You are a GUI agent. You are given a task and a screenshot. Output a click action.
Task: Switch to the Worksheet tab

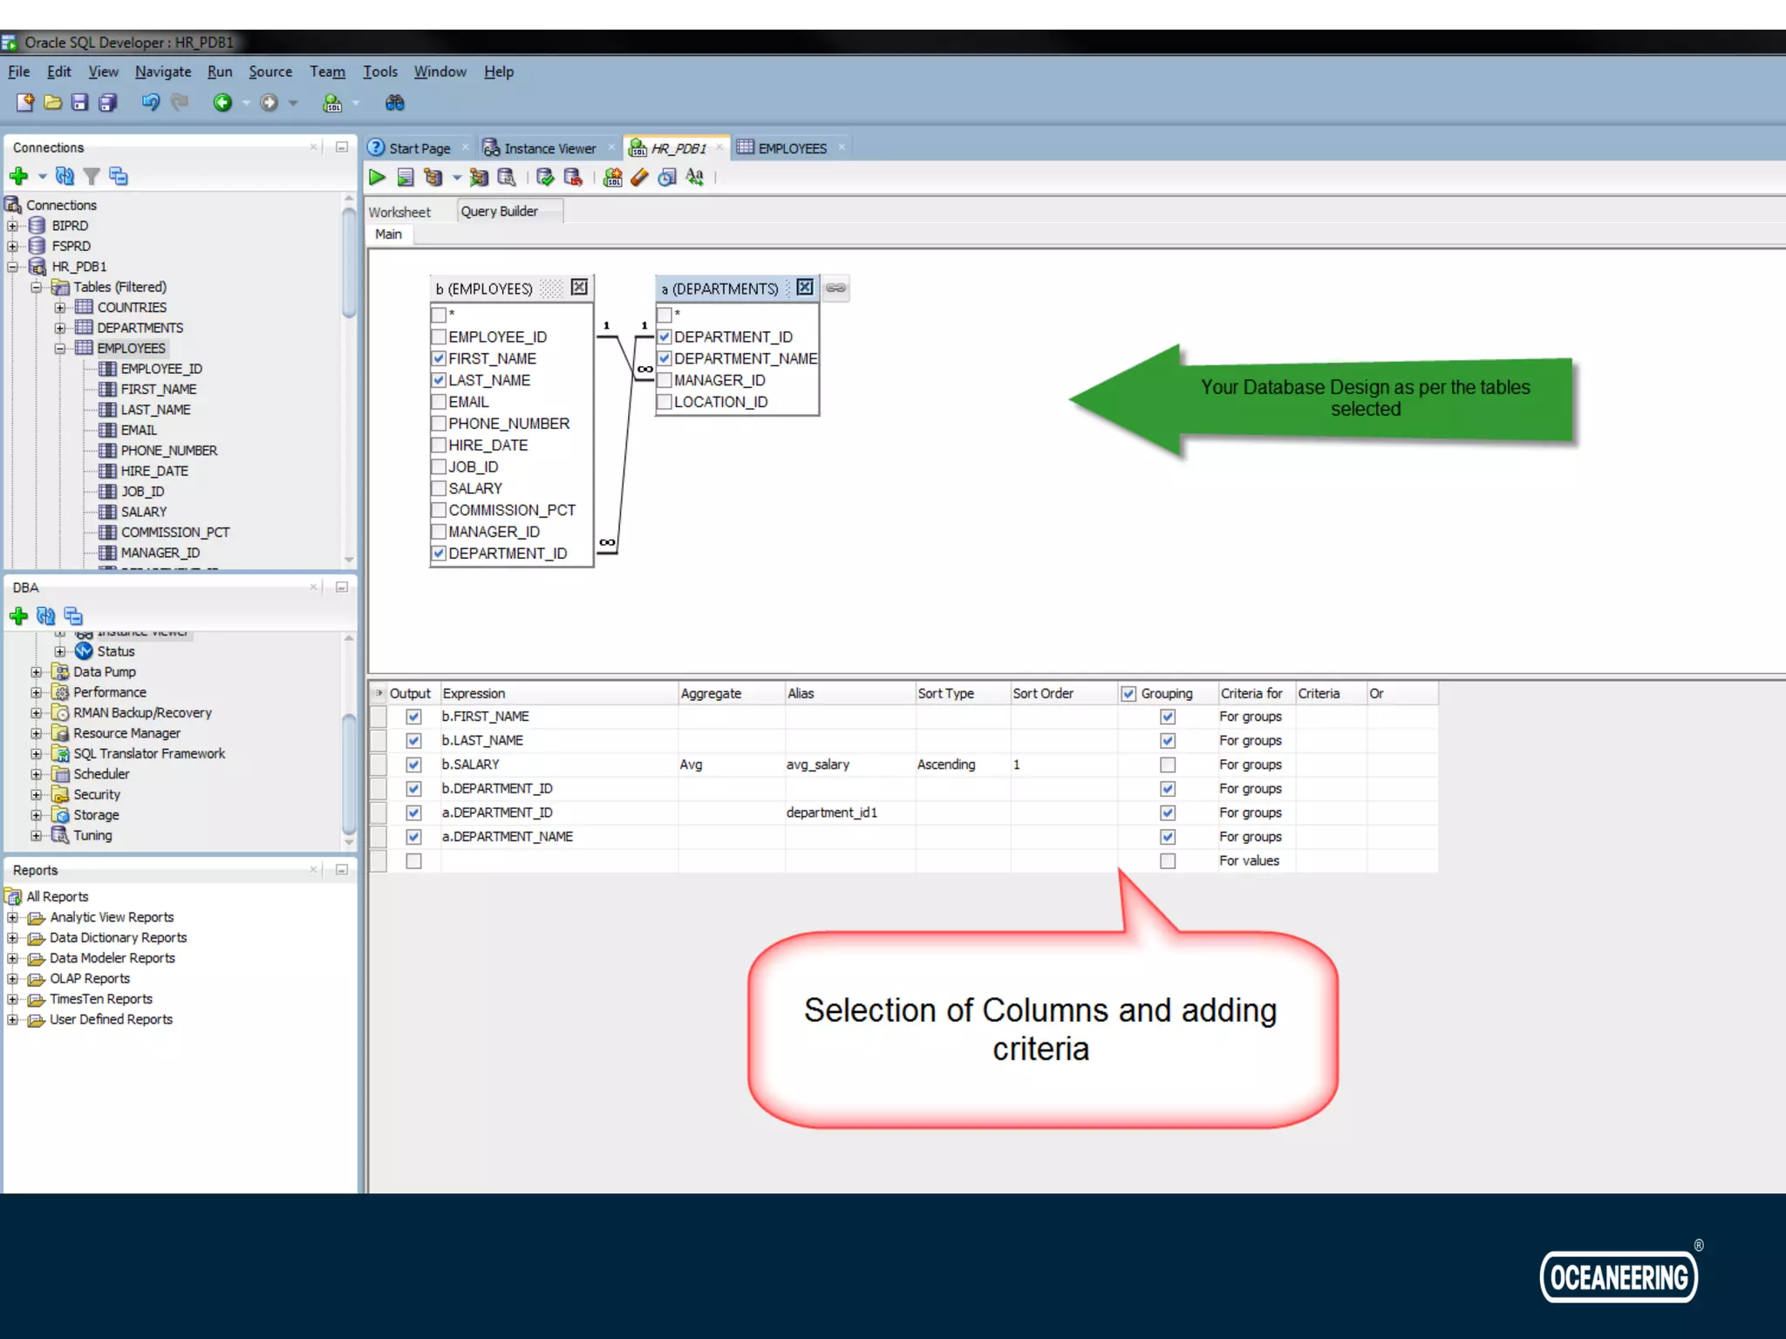coord(399,212)
